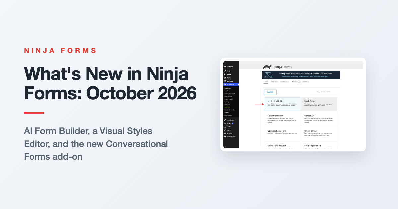
Task: Click the Settings icon in WordPress sidebar
Action: pos(225,133)
